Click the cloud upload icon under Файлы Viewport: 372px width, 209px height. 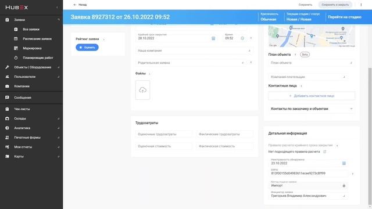coord(142,90)
